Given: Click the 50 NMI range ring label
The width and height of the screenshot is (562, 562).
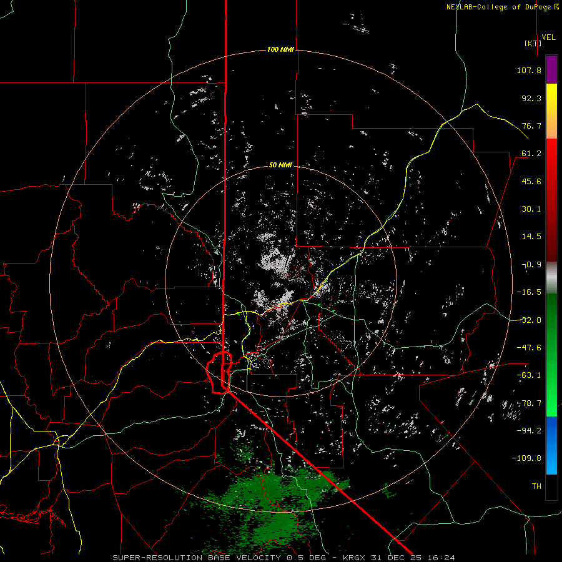Looking at the screenshot, I should (x=280, y=165).
